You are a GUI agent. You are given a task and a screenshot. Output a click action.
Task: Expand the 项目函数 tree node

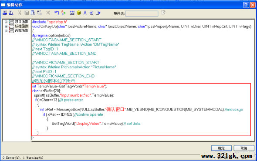point(6,22)
